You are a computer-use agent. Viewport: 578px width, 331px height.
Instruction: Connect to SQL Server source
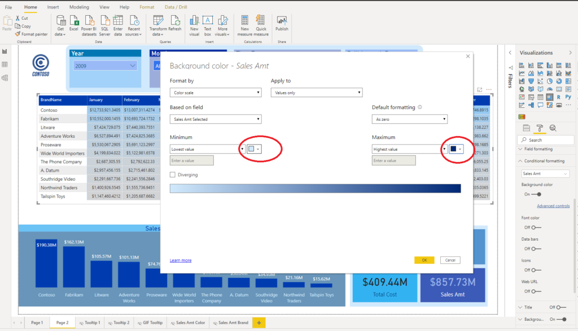pyautogui.click(x=104, y=25)
